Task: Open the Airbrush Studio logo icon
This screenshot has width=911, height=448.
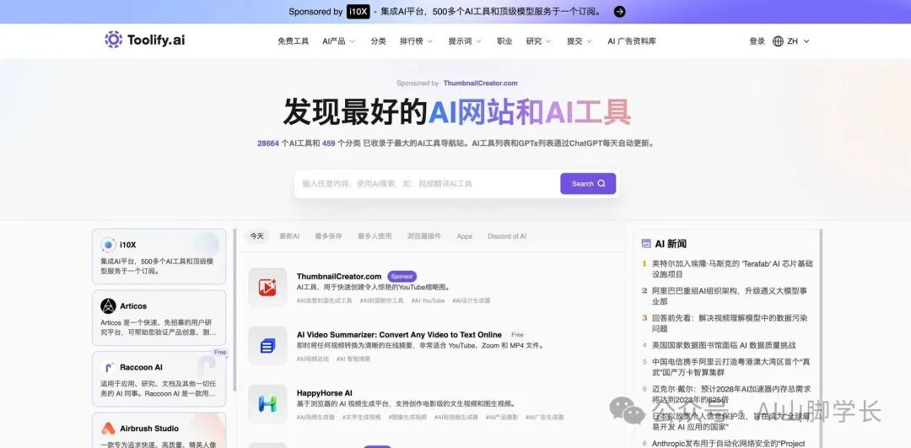Action: tap(108, 429)
